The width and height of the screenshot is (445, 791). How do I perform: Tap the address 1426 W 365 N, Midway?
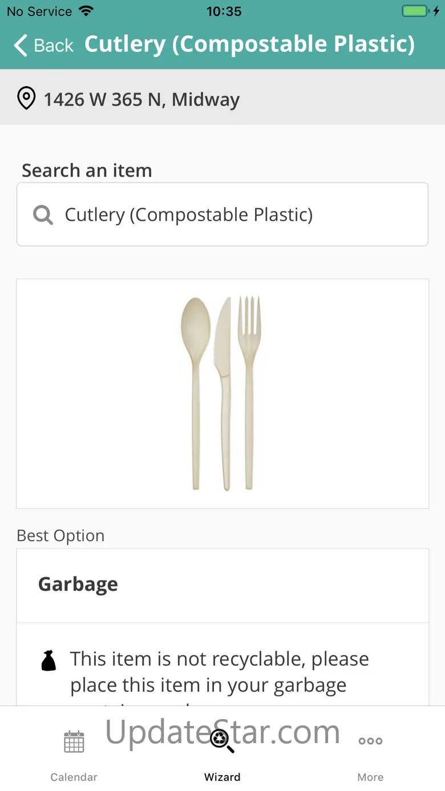click(141, 100)
